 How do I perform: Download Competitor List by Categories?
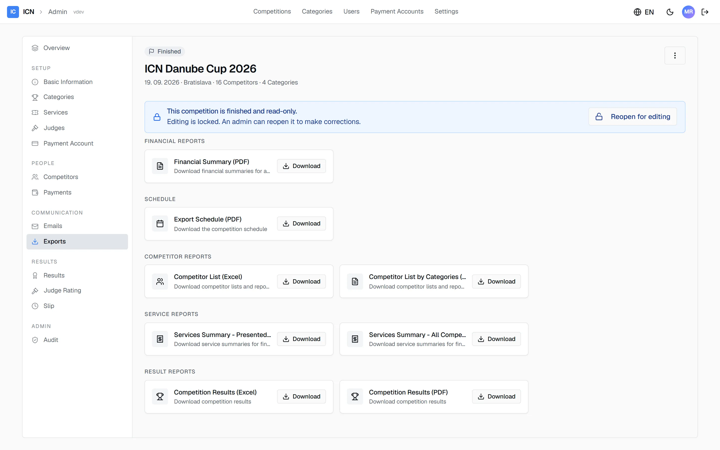pos(496,281)
